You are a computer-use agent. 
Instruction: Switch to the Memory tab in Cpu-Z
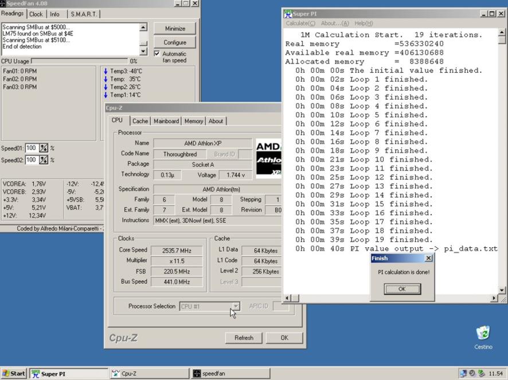pos(194,121)
